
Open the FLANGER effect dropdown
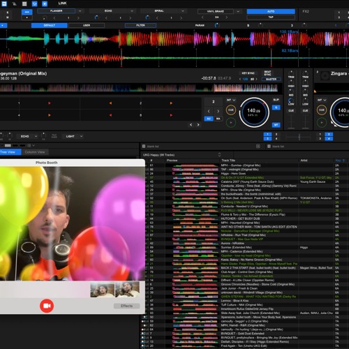pos(80,11)
